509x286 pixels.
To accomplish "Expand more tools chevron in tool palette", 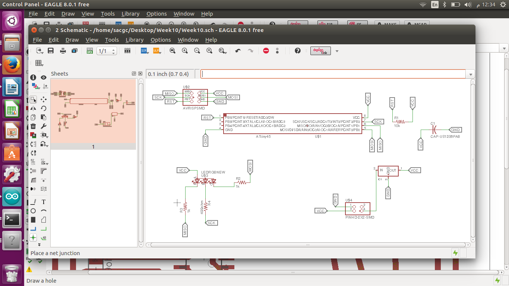I will tap(39, 245).
